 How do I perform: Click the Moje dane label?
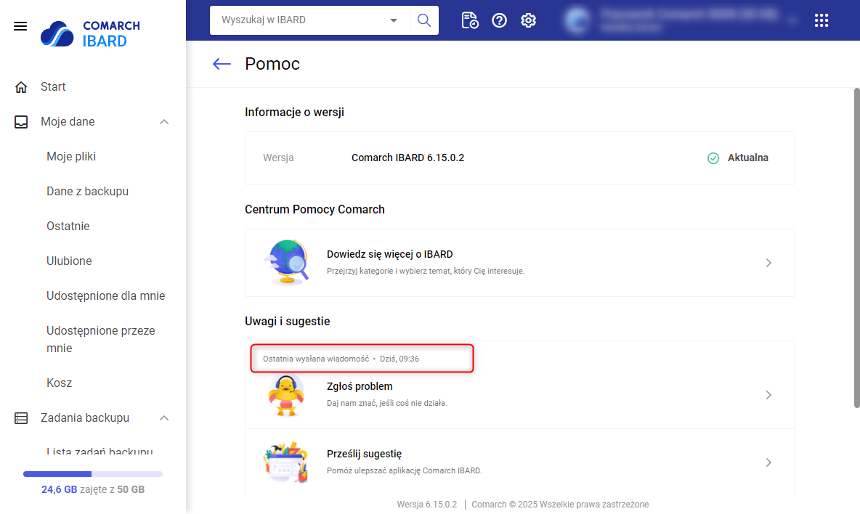(68, 122)
